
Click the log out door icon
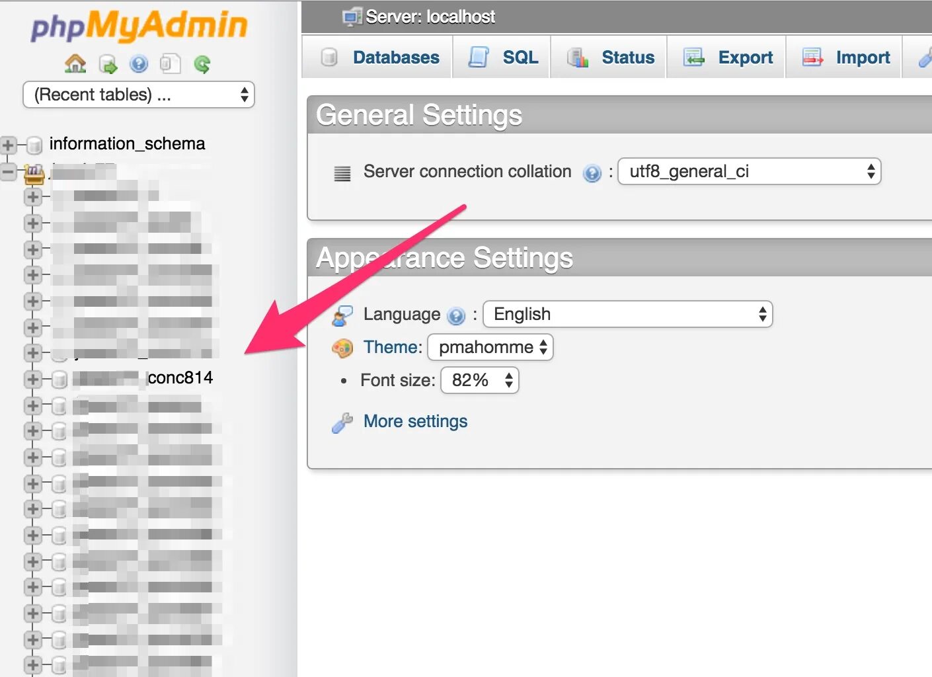pos(108,64)
